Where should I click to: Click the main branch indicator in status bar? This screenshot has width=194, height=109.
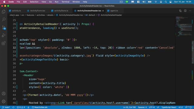point(6,107)
